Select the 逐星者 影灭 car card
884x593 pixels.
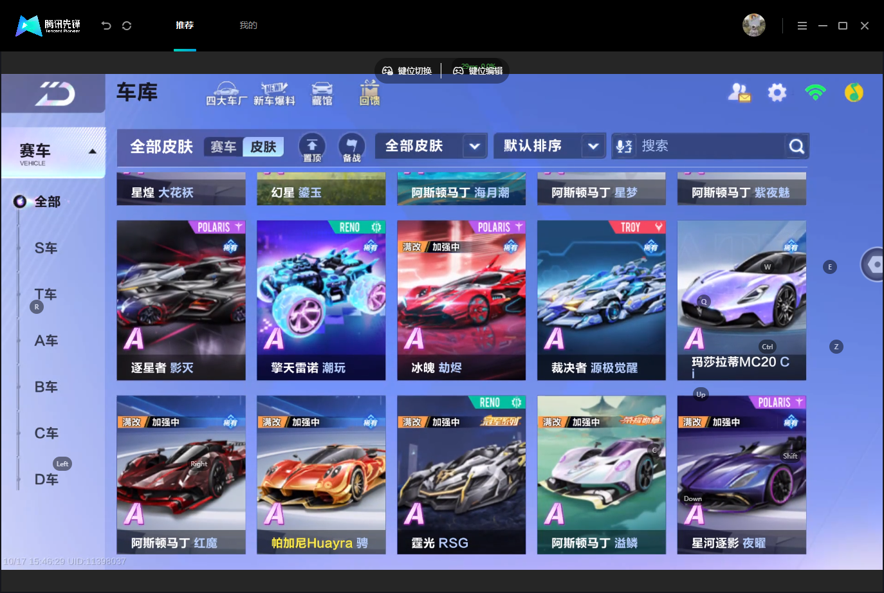(181, 300)
